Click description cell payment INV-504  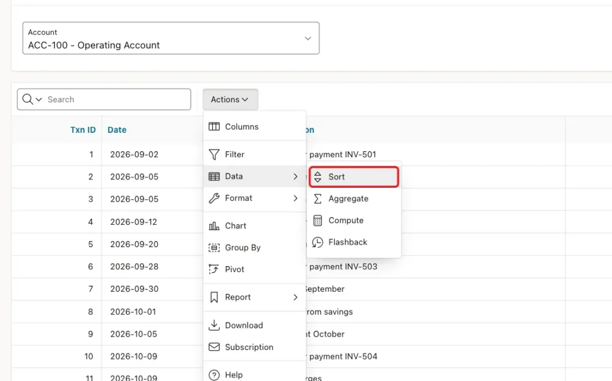342,356
